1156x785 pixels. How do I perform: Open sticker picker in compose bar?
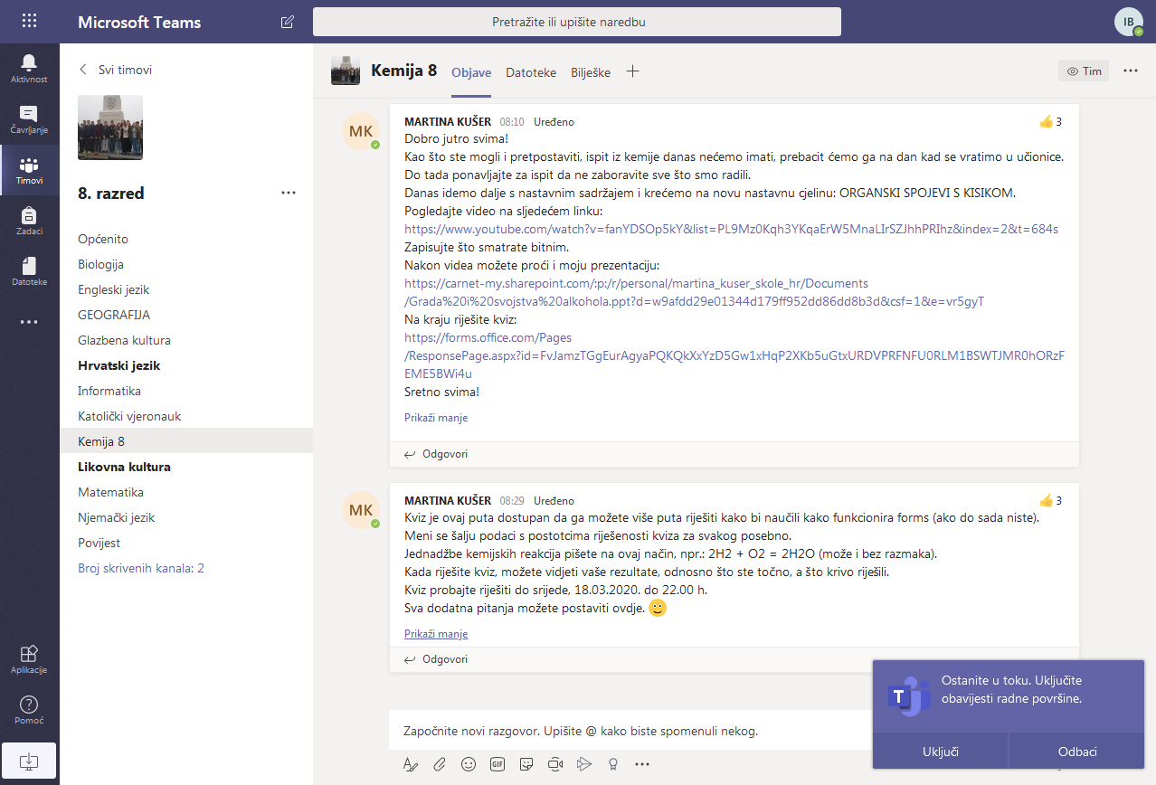coord(526,764)
